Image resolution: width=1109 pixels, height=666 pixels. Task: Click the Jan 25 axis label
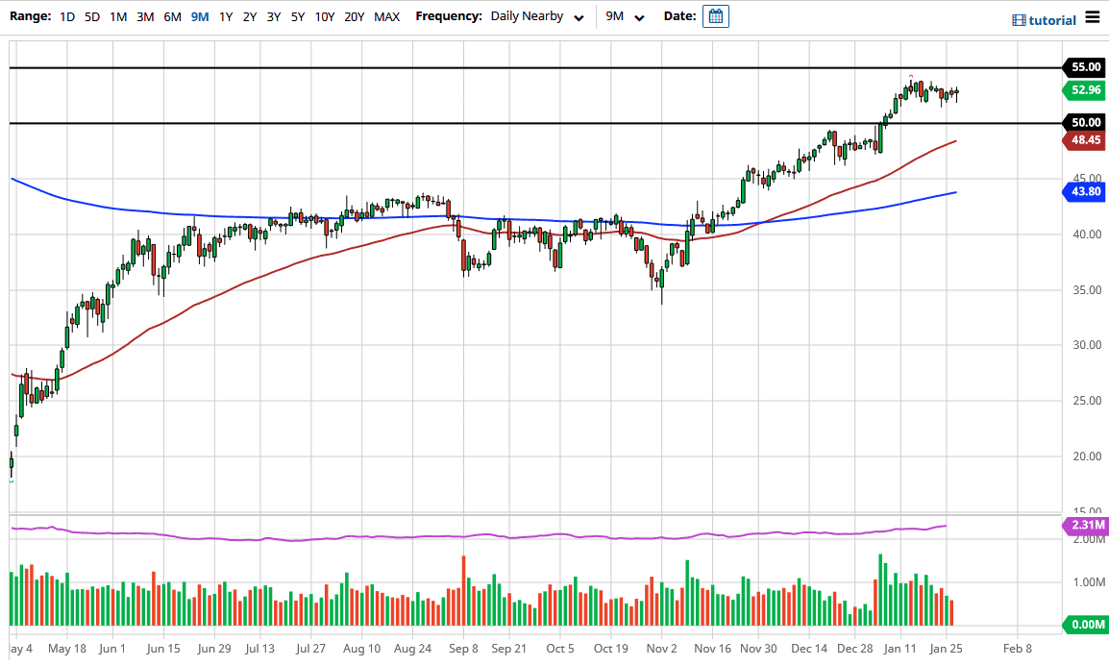coord(947,649)
